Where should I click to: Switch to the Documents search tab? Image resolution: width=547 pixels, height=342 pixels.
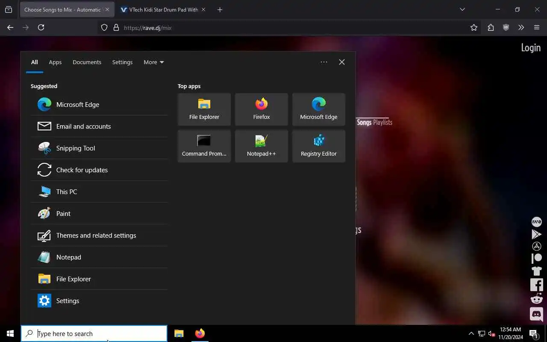pos(87,62)
